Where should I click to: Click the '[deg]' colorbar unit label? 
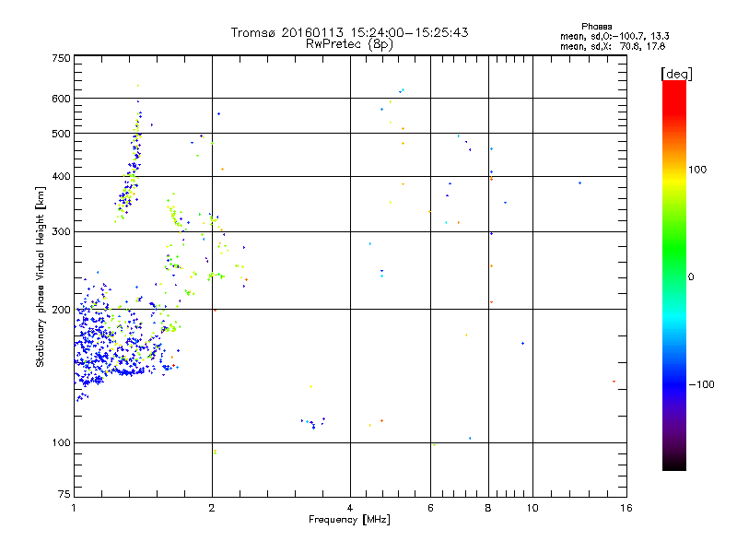pyautogui.click(x=676, y=74)
